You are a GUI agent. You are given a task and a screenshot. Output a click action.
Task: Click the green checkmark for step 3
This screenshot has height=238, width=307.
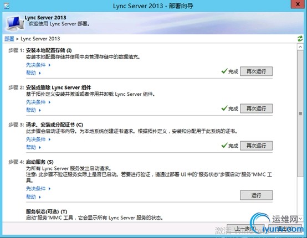coord(224,146)
